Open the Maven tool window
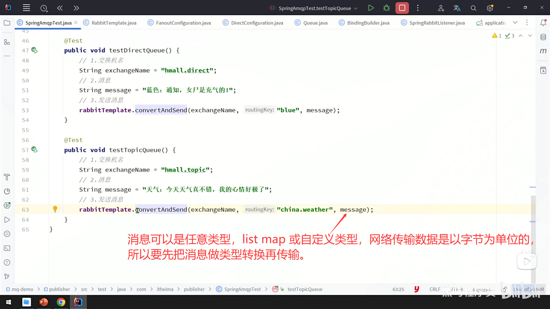This screenshot has width=550, height=309. pos(543,51)
